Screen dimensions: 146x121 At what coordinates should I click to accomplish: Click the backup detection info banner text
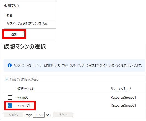point(78,65)
